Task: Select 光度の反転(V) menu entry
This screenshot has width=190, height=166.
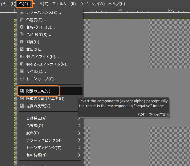Action: tap(38, 106)
